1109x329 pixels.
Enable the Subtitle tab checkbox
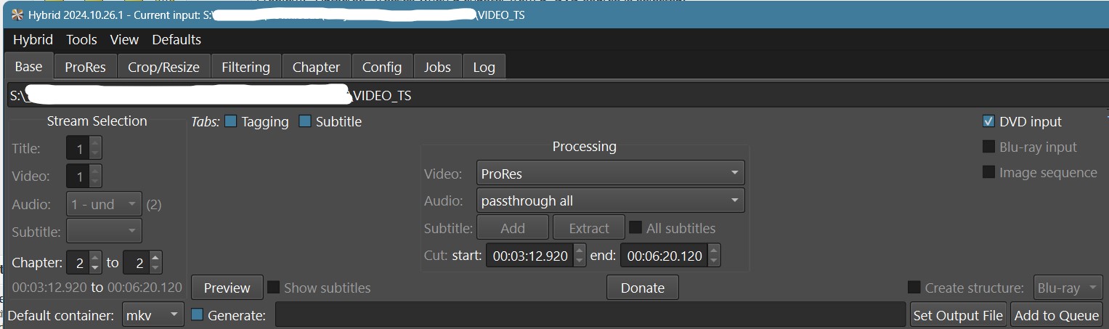coord(305,122)
